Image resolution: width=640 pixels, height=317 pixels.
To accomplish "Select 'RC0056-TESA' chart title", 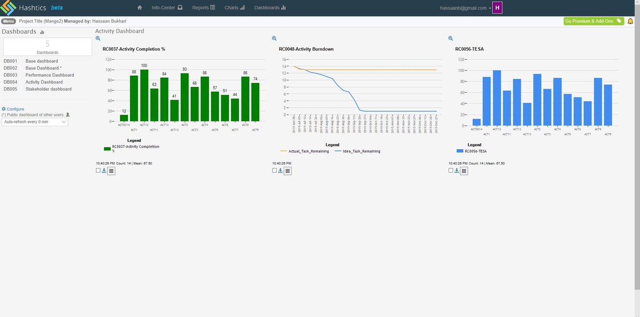I will pos(470,49).
